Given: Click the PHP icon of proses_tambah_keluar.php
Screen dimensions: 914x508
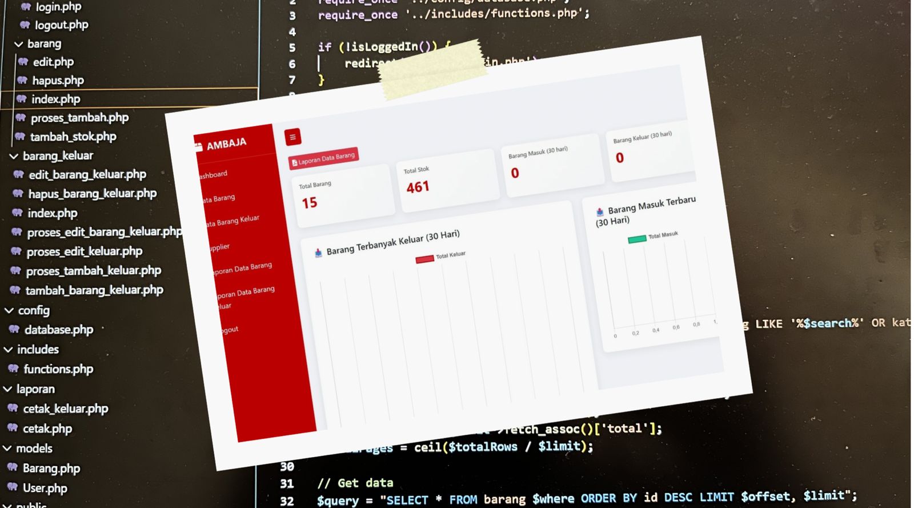Looking at the screenshot, I should (16, 271).
